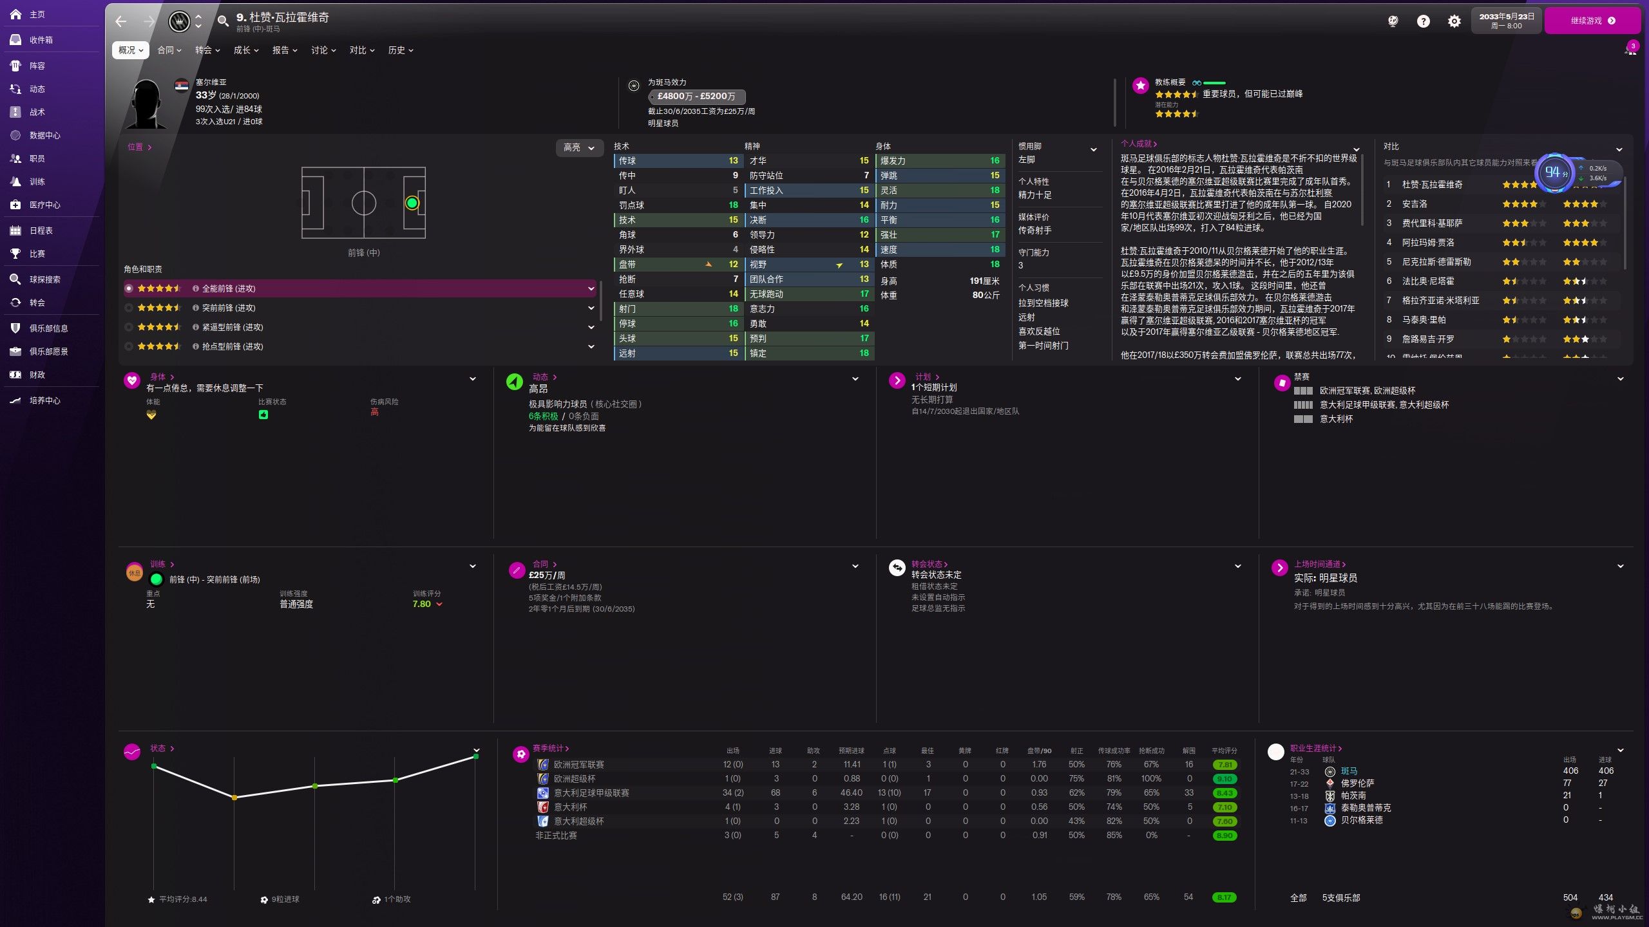Open the 财政 finances icon
This screenshot has width=1649, height=927.
coord(16,375)
